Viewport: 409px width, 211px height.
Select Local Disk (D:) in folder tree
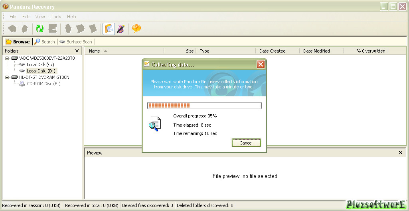41,71
